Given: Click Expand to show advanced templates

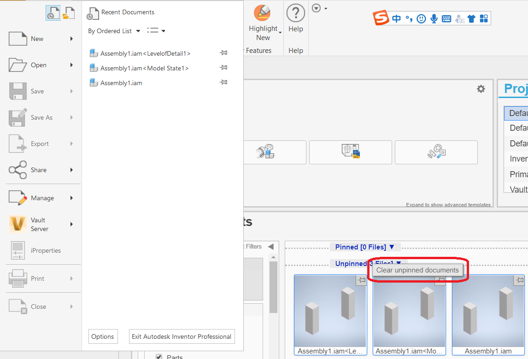Looking at the screenshot, I should 448,204.
